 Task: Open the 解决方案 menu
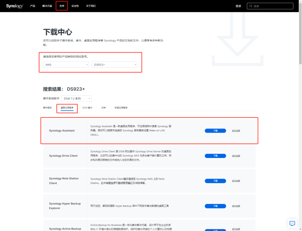click(47, 6)
